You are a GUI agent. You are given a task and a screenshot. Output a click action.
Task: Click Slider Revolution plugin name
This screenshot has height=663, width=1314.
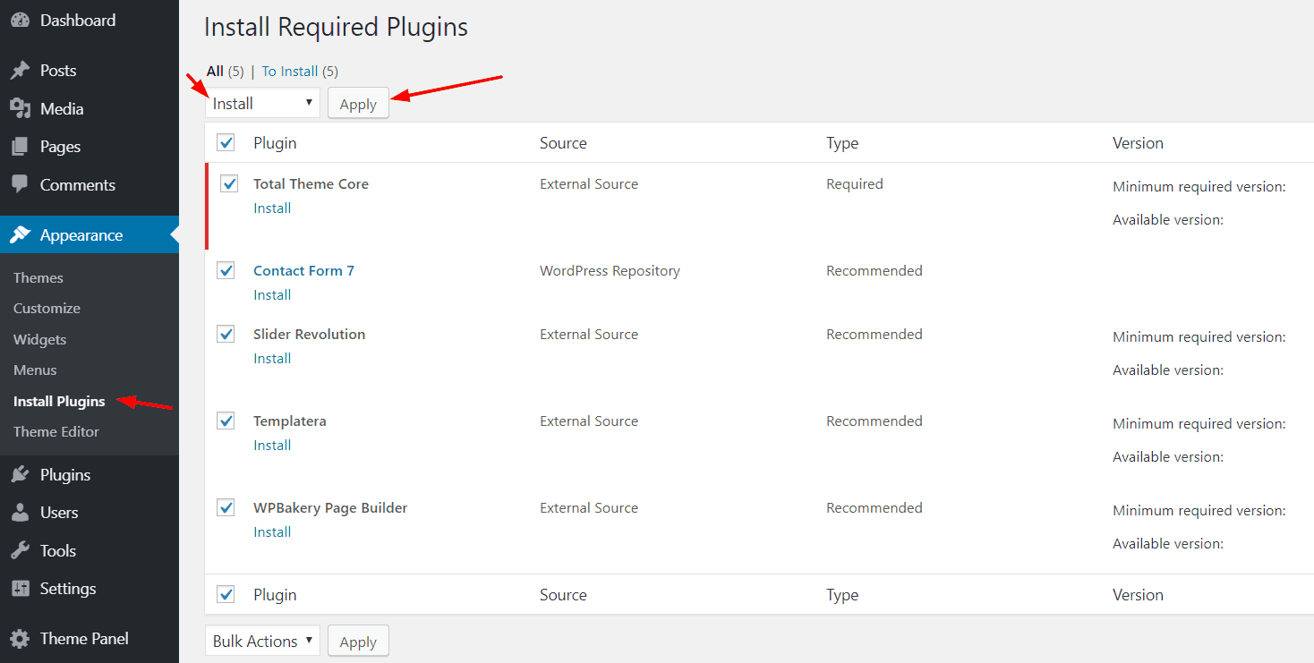[x=309, y=334]
